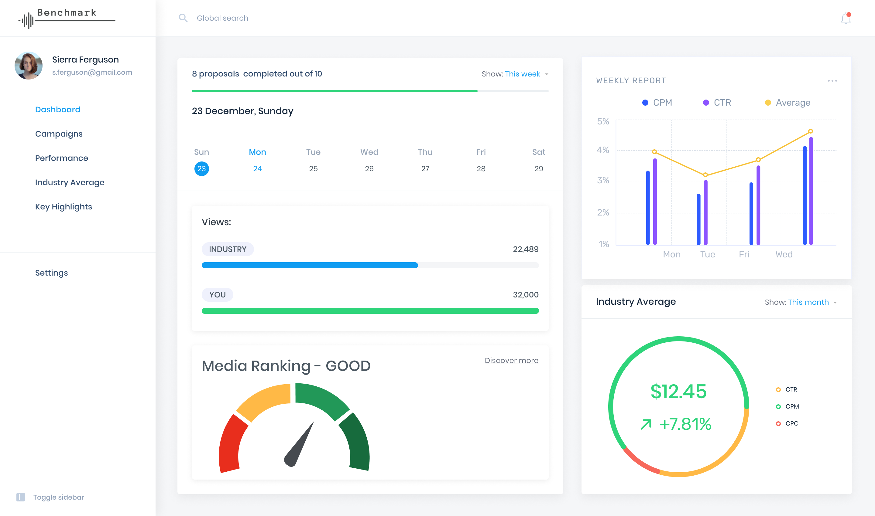Screen dimensions: 875x516
Task: Follow the Discover more link
Action: [511, 361]
